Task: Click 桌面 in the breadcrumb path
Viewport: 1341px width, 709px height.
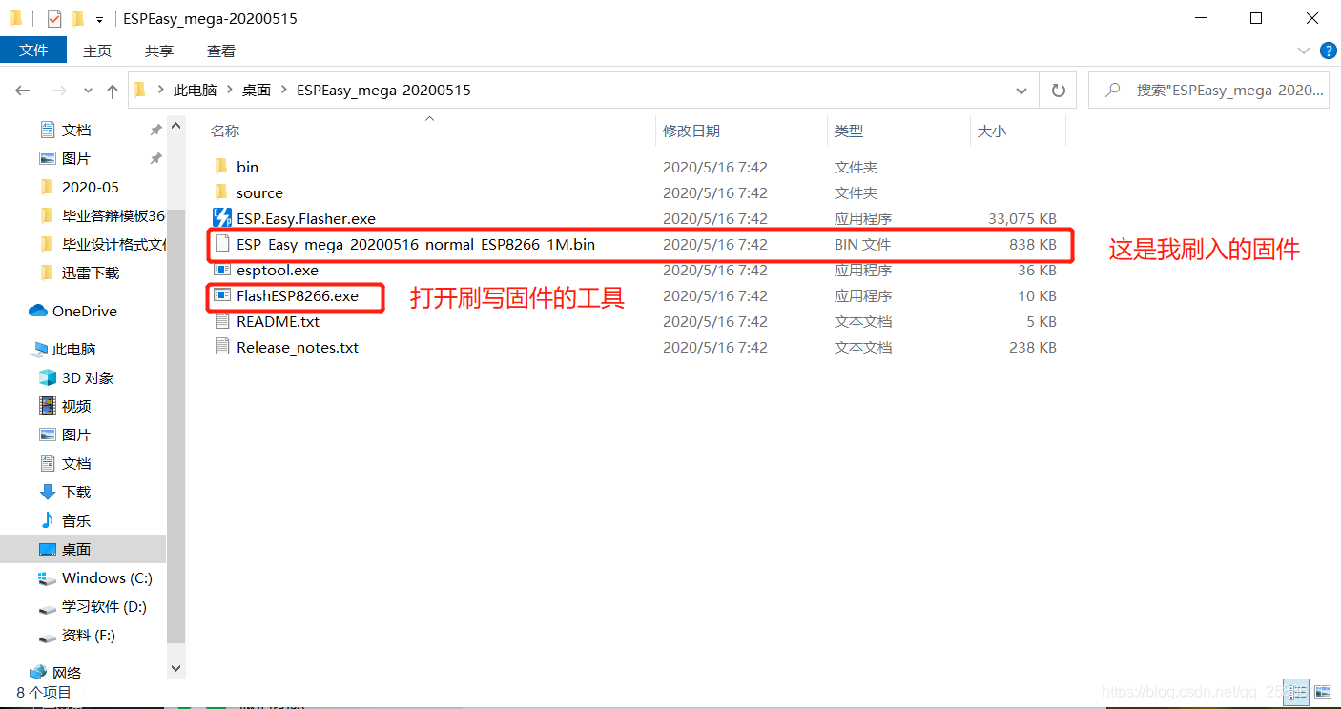Action: click(x=257, y=91)
